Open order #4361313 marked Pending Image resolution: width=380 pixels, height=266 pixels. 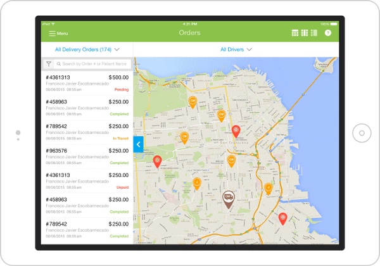click(87, 84)
